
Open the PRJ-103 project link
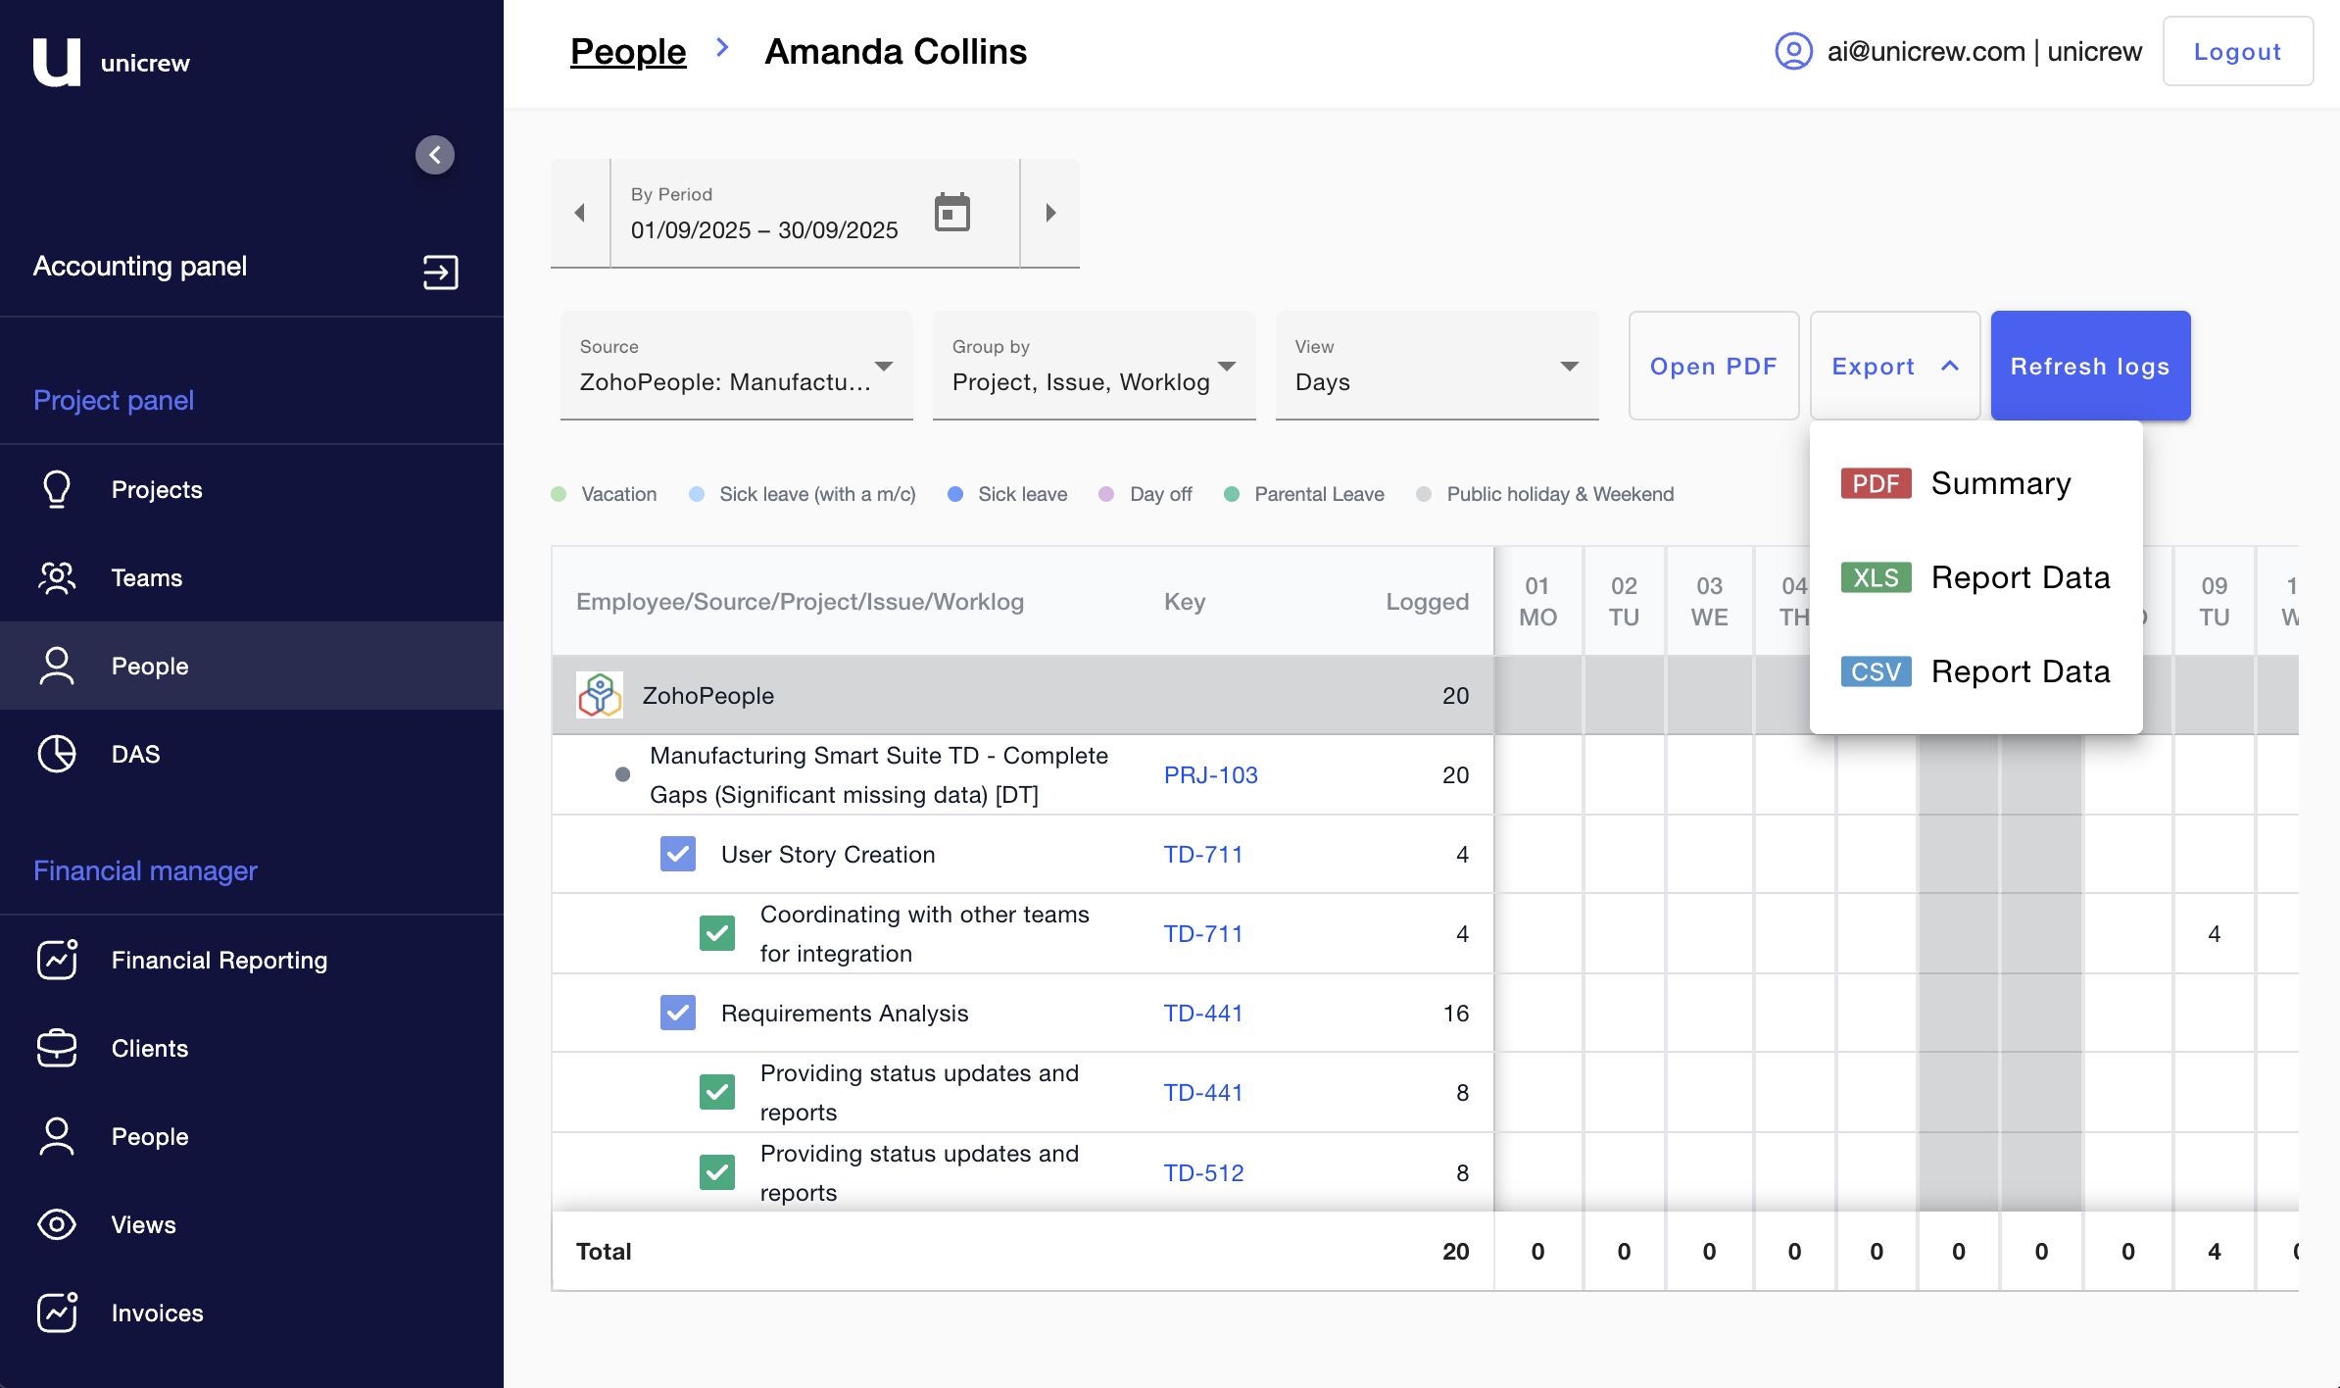[x=1210, y=774]
